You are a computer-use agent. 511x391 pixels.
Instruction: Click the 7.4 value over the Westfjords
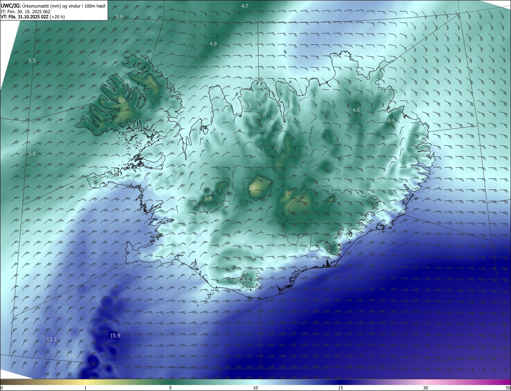tap(127, 82)
